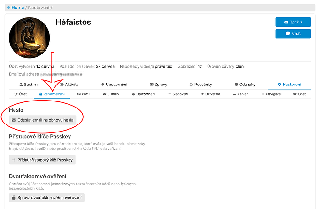View the Odznaky tab
Image resolution: width=324 pixels, height=209 pixels.
245,85
